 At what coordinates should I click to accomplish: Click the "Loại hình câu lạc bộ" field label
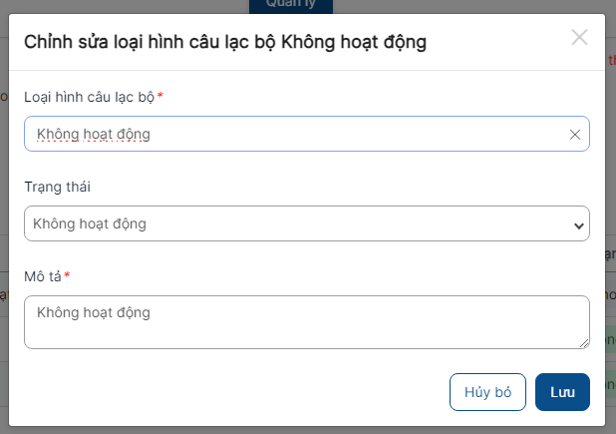pos(89,97)
